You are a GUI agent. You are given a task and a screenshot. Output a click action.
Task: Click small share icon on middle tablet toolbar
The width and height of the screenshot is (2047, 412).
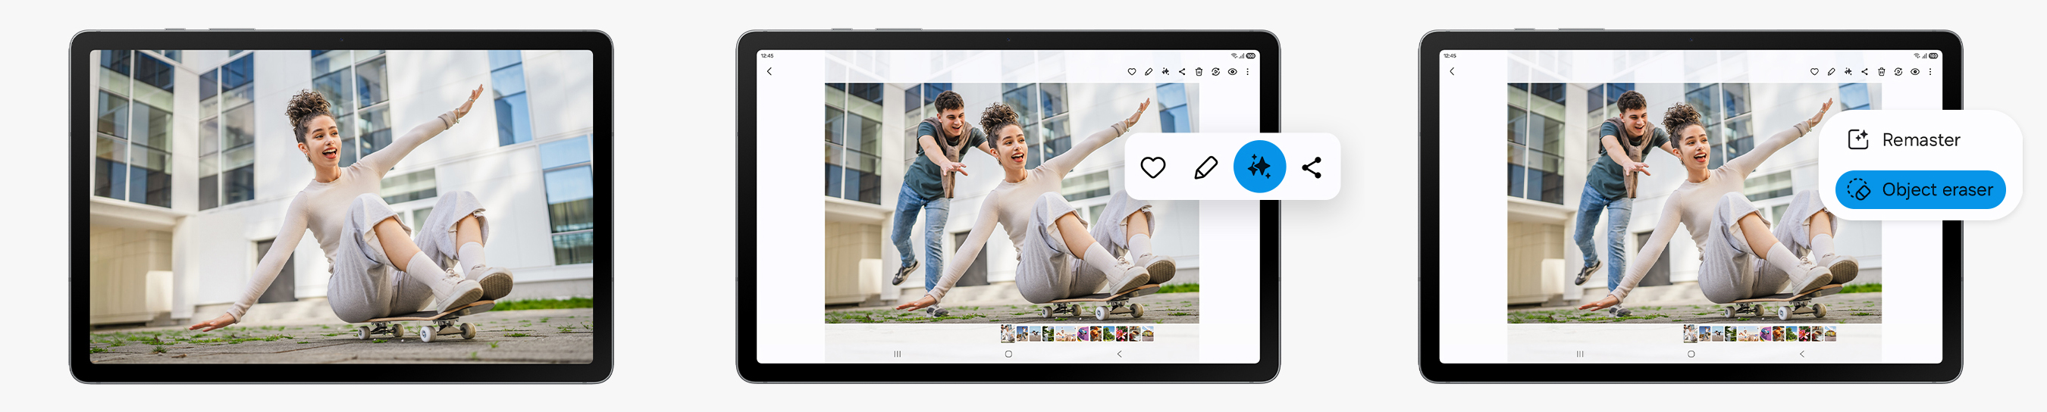click(1182, 72)
